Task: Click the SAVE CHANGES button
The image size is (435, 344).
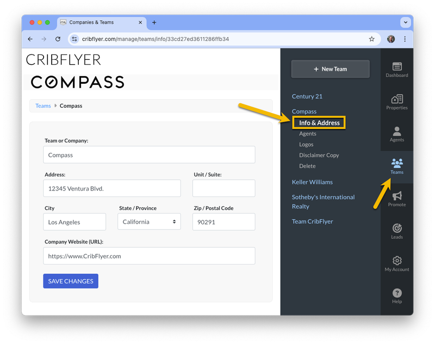Action: [71, 281]
